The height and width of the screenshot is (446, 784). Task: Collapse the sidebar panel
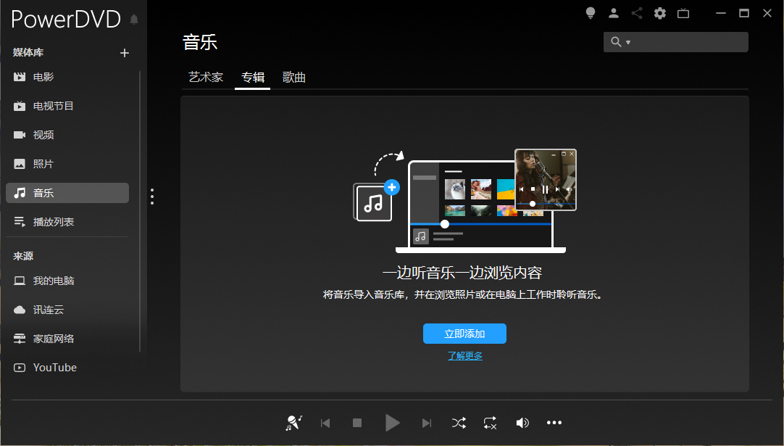(152, 196)
